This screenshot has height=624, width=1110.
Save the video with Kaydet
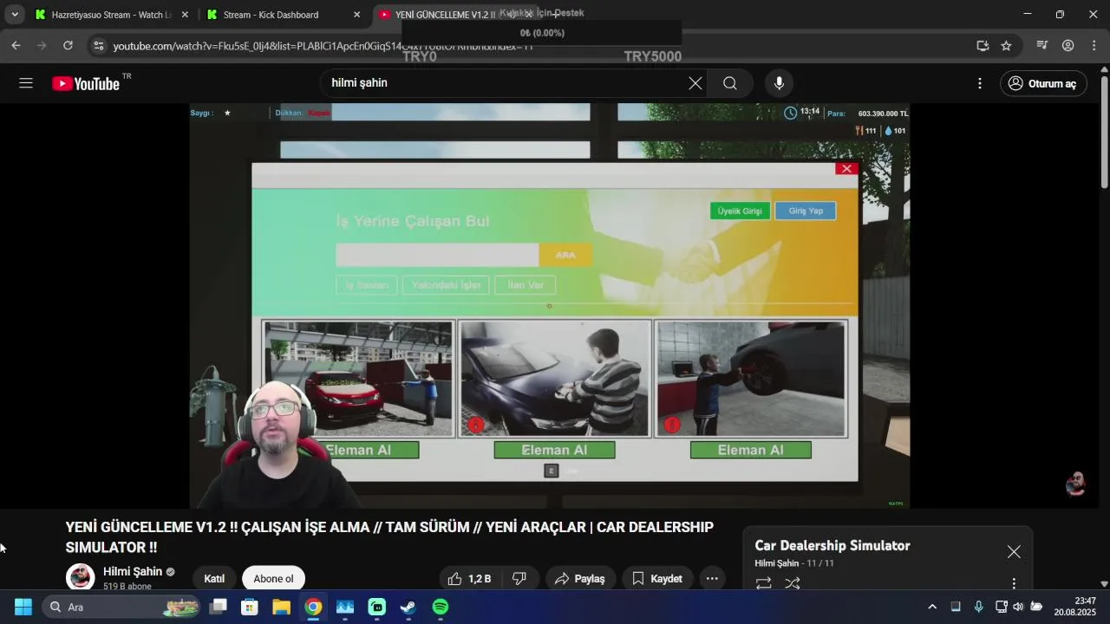point(656,579)
